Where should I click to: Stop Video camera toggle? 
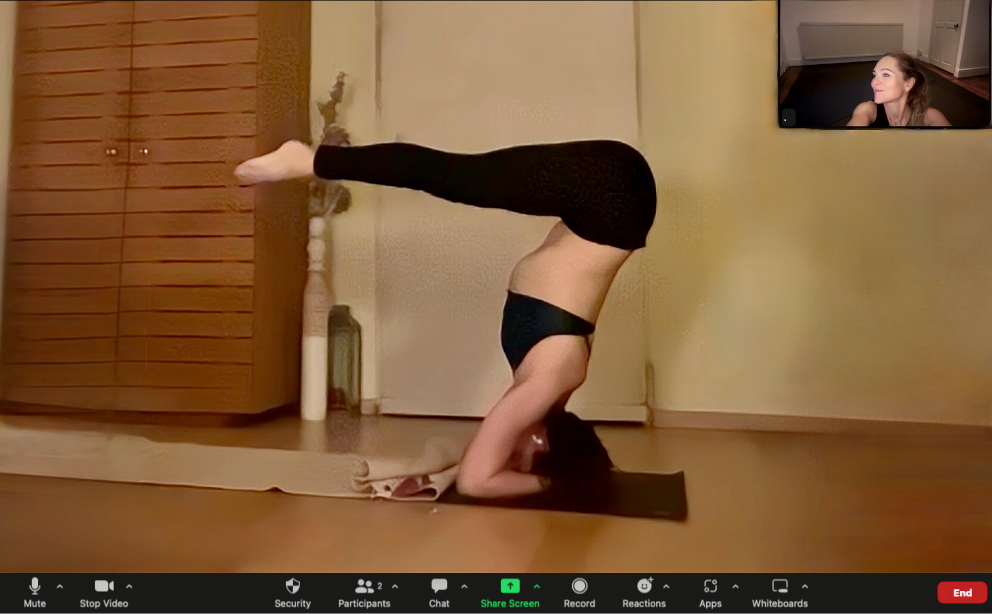point(104,587)
